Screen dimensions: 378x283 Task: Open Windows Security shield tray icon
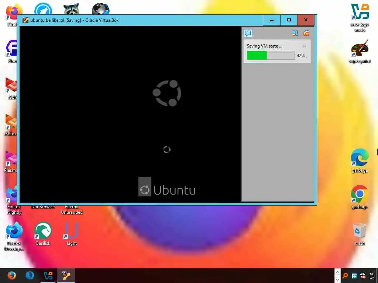click(x=363, y=276)
